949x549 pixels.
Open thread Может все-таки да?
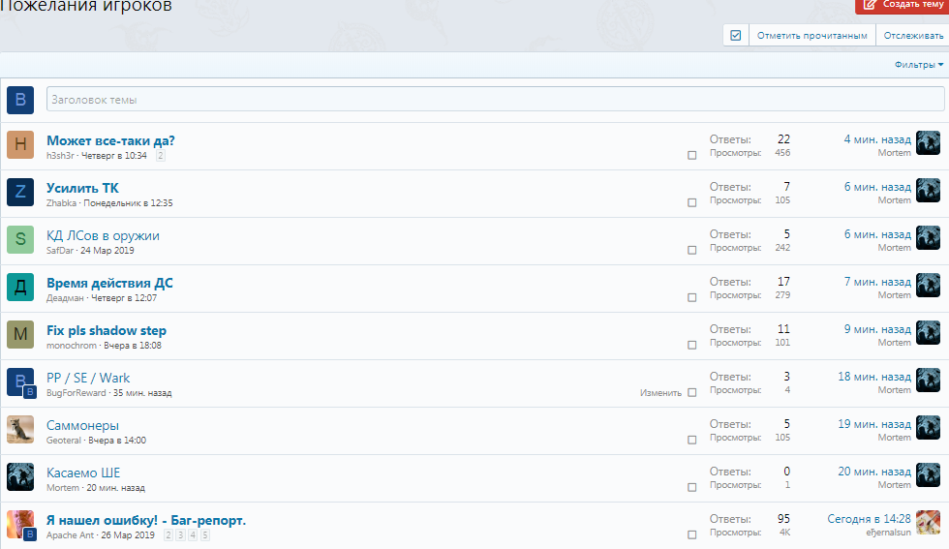point(110,140)
